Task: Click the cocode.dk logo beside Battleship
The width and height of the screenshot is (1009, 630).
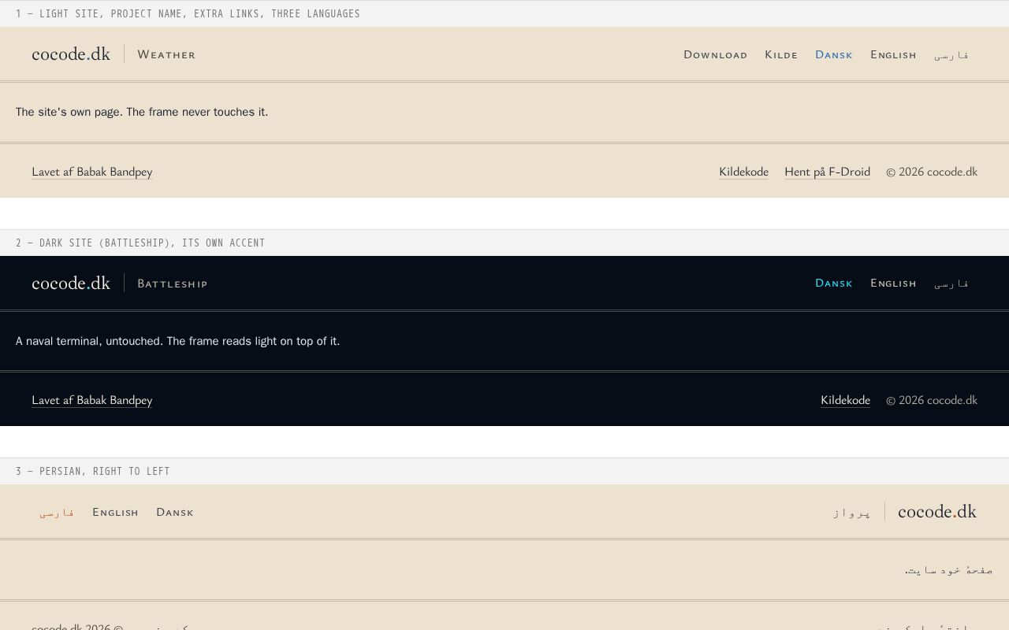Action: click(x=71, y=283)
